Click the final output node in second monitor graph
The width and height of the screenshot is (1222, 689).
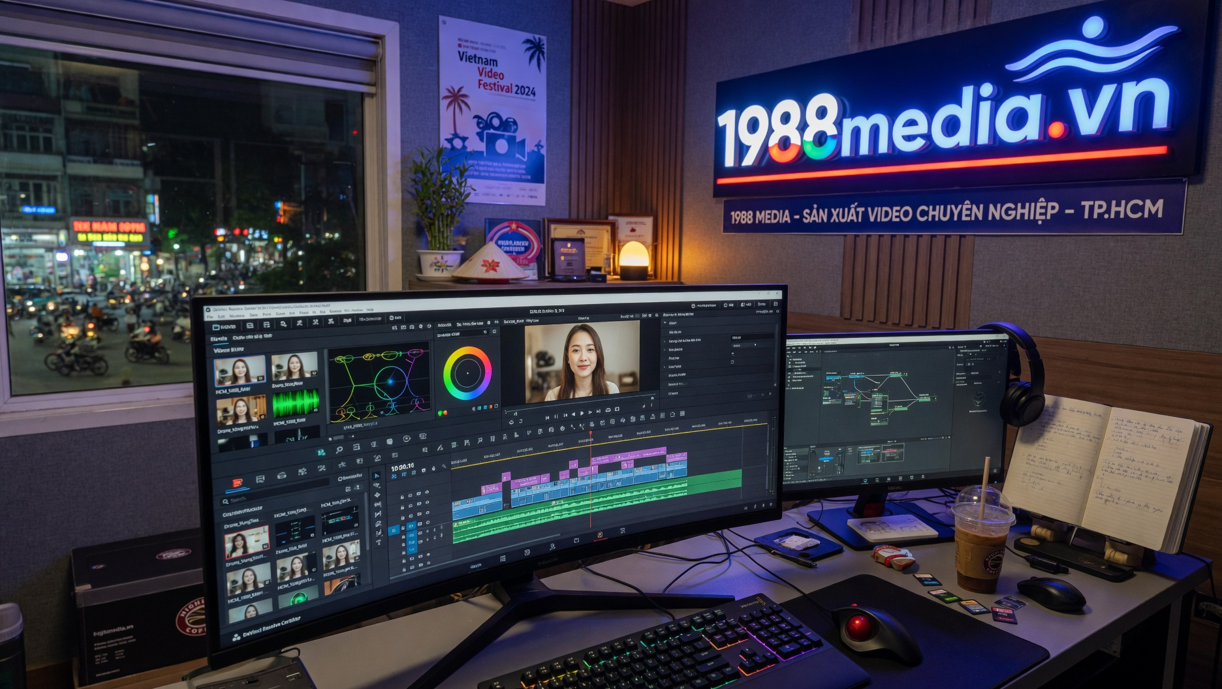927,399
